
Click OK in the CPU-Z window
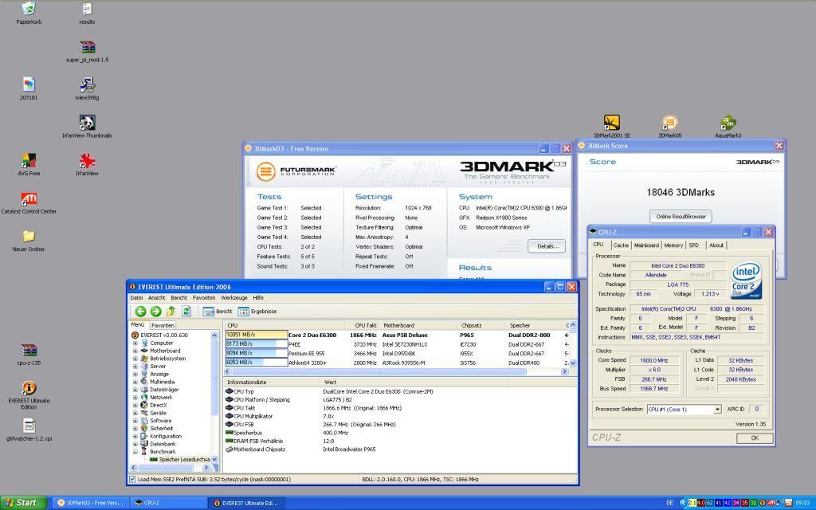pos(755,438)
